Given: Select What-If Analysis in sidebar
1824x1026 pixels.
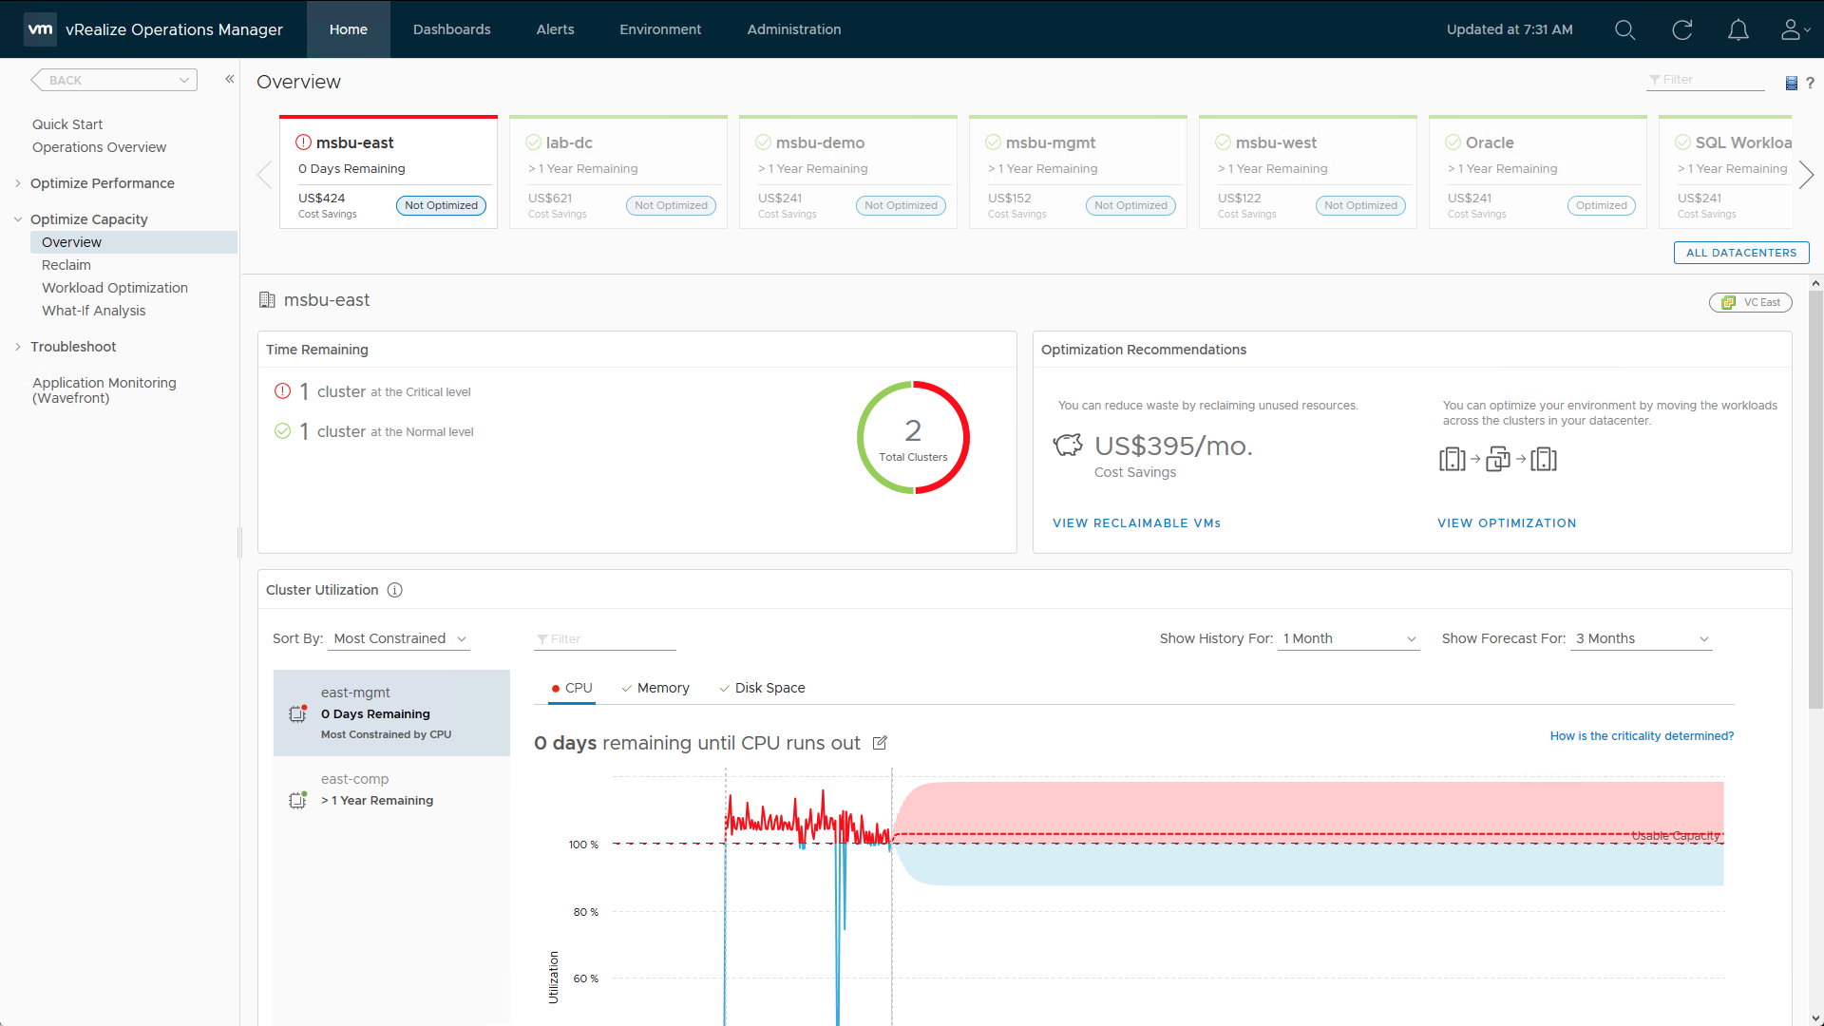Looking at the screenshot, I should 94,311.
